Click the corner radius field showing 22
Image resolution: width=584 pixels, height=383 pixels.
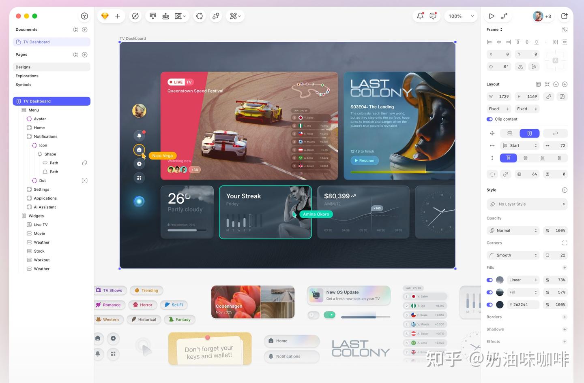555,255
